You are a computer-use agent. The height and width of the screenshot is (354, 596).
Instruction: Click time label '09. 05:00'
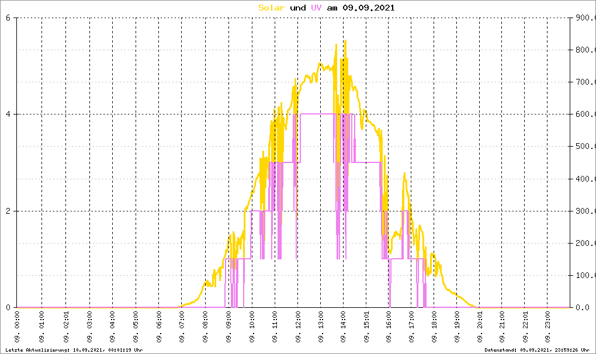(x=136, y=327)
